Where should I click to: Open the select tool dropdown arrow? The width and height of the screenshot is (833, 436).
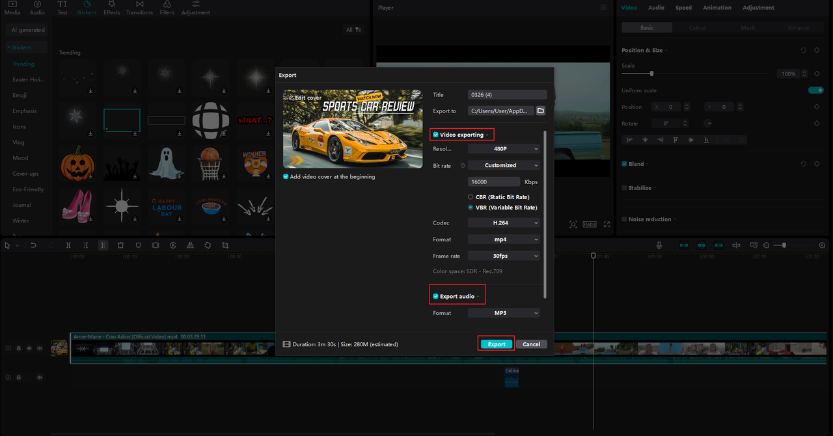click(x=17, y=245)
